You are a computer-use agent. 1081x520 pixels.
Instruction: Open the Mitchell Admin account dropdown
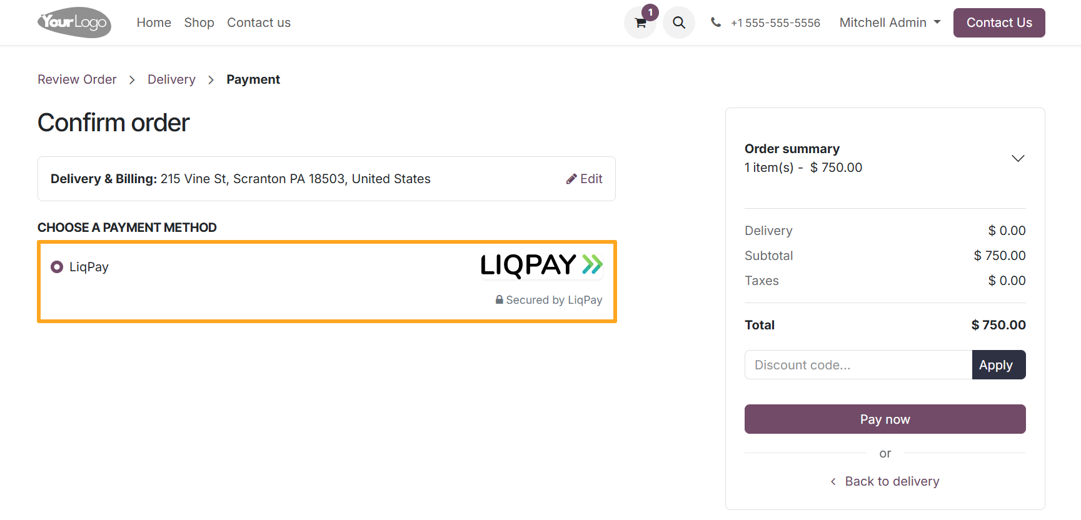click(889, 22)
